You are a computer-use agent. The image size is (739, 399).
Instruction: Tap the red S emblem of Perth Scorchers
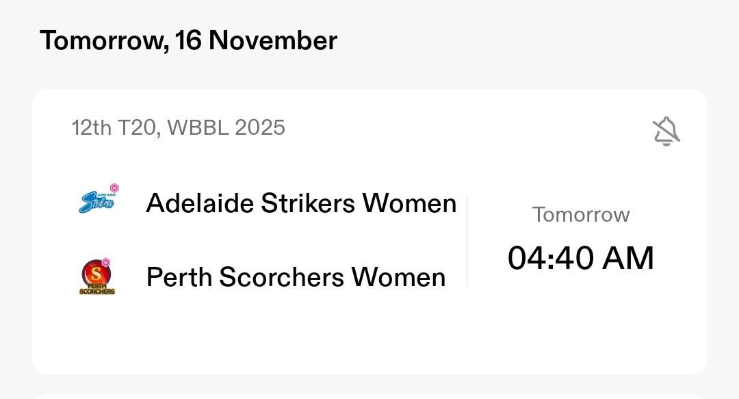(x=96, y=272)
